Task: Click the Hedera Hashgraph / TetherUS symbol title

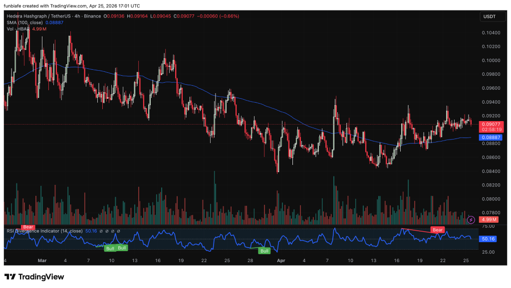Action: (37, 16)
